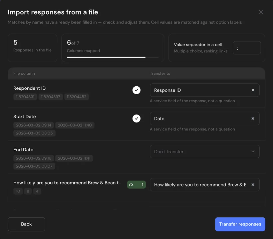Click Transfer responses button
Screen dimensions: 273x239
(x=240, y=224)
